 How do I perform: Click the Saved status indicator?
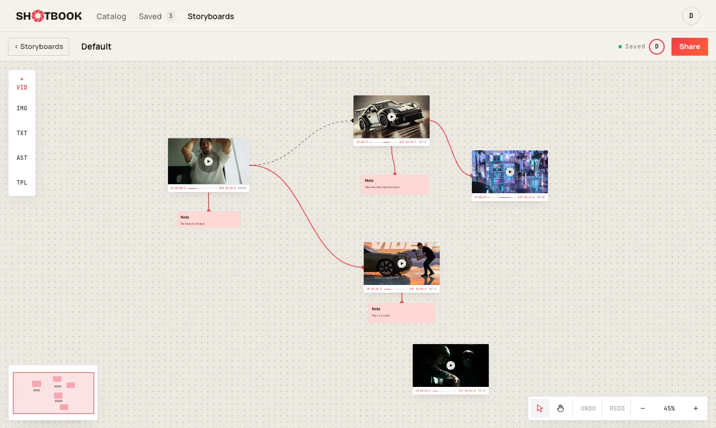(x=632, y=47)
